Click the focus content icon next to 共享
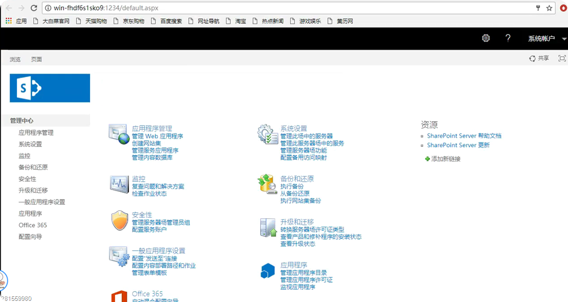 tap(562, 58)
